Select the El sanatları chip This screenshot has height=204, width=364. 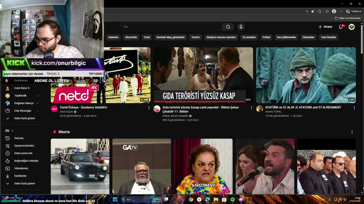pos(249,37)
